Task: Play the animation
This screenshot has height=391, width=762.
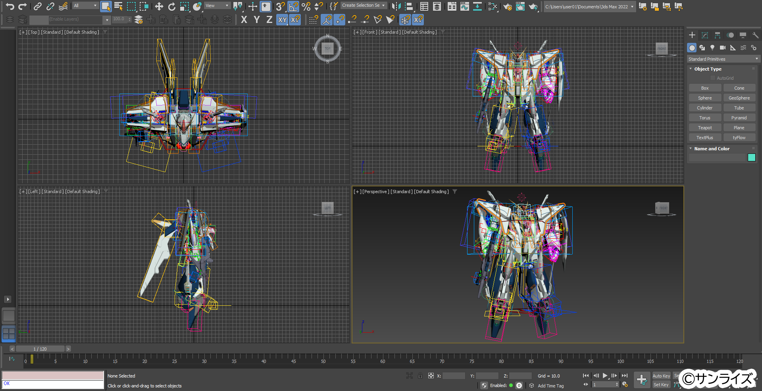Action: [605, 376]
